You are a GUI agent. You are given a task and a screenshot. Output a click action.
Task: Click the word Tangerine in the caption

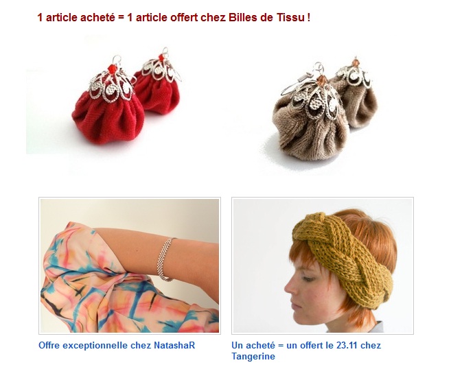[253, 356]
